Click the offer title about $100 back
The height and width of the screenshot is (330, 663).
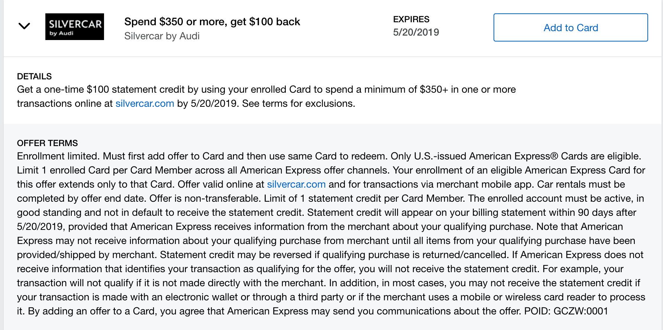click(x=212, y=22)
